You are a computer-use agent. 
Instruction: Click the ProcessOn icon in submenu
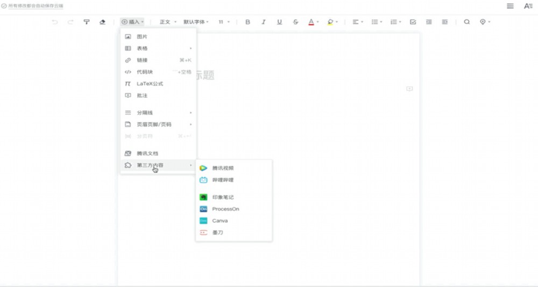pos(203,209)
